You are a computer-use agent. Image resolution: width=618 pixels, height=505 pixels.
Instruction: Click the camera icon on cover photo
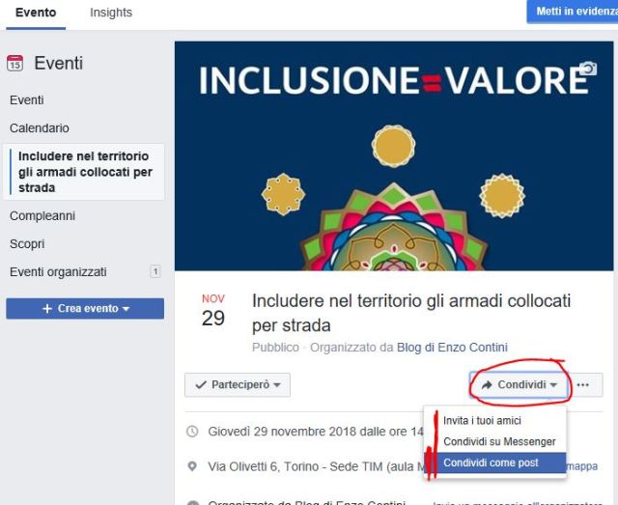pos(588,69)
